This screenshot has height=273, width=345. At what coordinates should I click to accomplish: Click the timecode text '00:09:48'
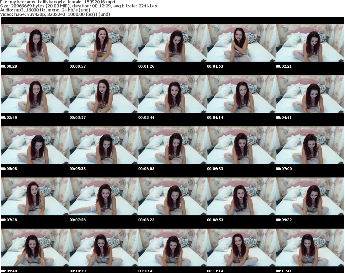(9, 271)
